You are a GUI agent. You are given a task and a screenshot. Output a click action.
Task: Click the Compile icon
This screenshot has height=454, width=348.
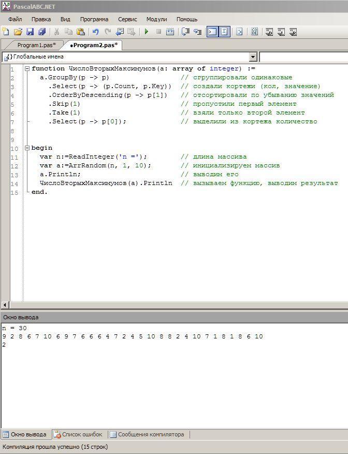(170, 32)
